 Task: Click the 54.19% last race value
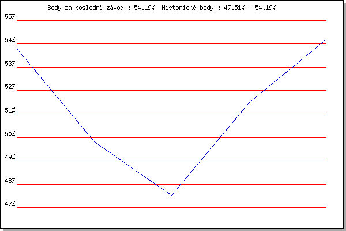click(x=144, y=8)
